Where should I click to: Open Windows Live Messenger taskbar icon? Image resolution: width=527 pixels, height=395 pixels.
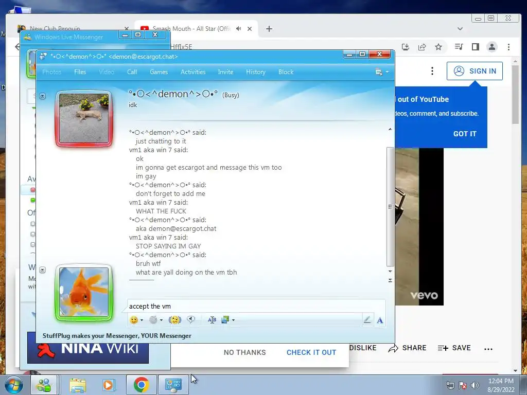pos(44,385)
